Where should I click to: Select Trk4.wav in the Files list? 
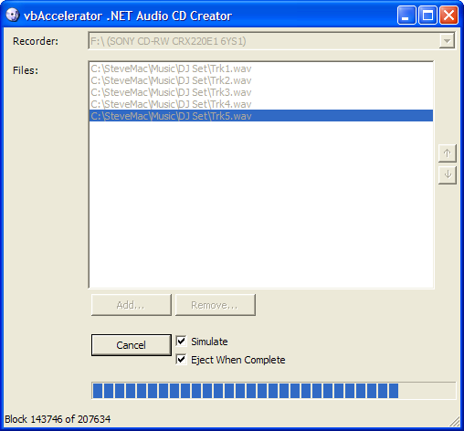pos(261,104)
